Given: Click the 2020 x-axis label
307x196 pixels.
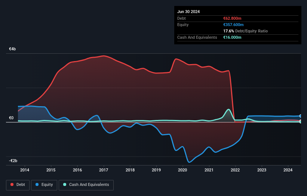Looking at the screenshot, I should 182,170.
